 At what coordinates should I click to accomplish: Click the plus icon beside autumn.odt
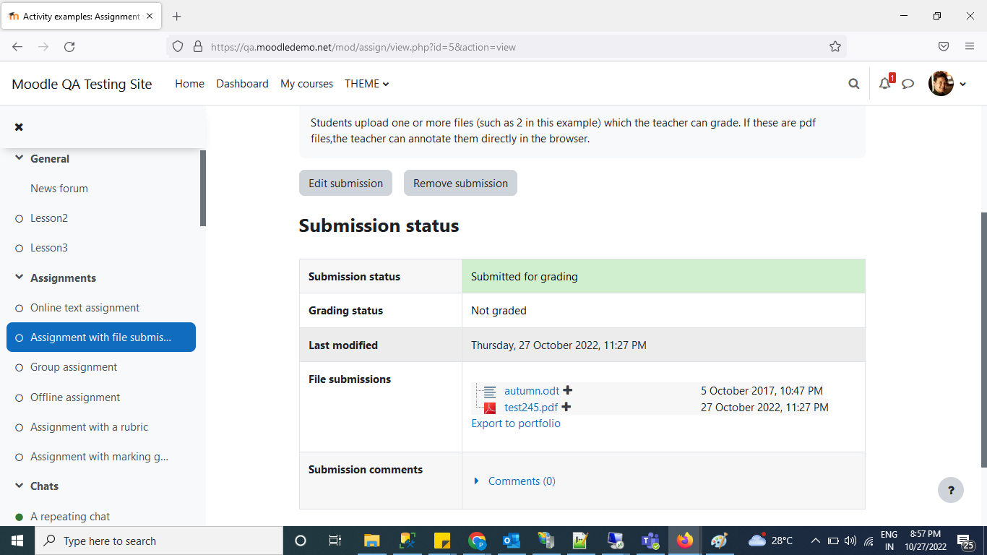(x=568, y=390)
